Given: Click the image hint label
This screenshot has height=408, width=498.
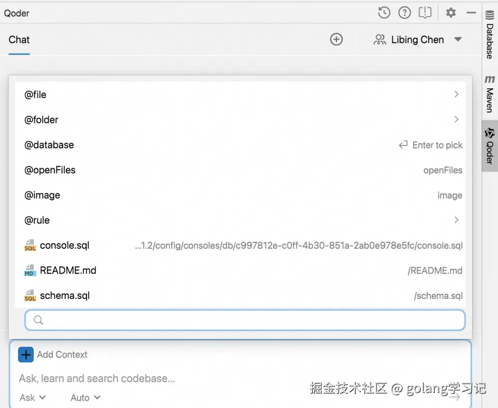Looking at the screenshot, I should [450, 195].
